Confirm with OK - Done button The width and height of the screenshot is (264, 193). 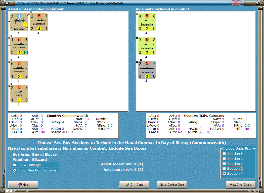click(x=134, y=185)
